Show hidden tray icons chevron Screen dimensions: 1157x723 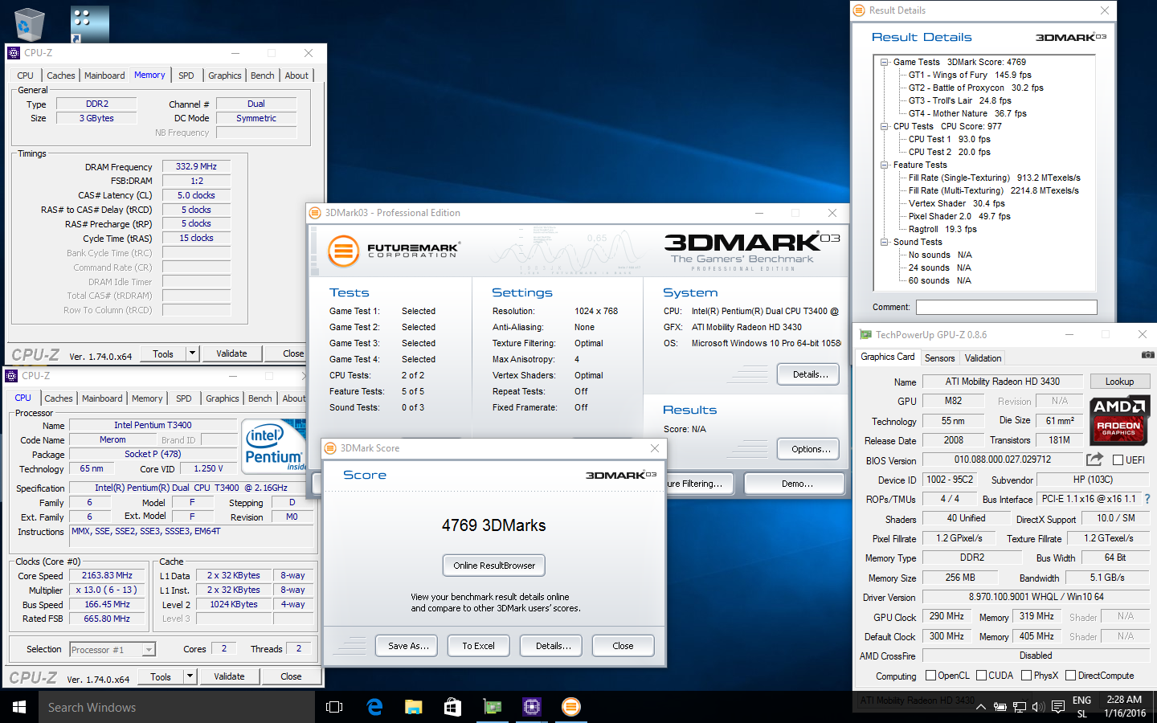tap(980, 707)
